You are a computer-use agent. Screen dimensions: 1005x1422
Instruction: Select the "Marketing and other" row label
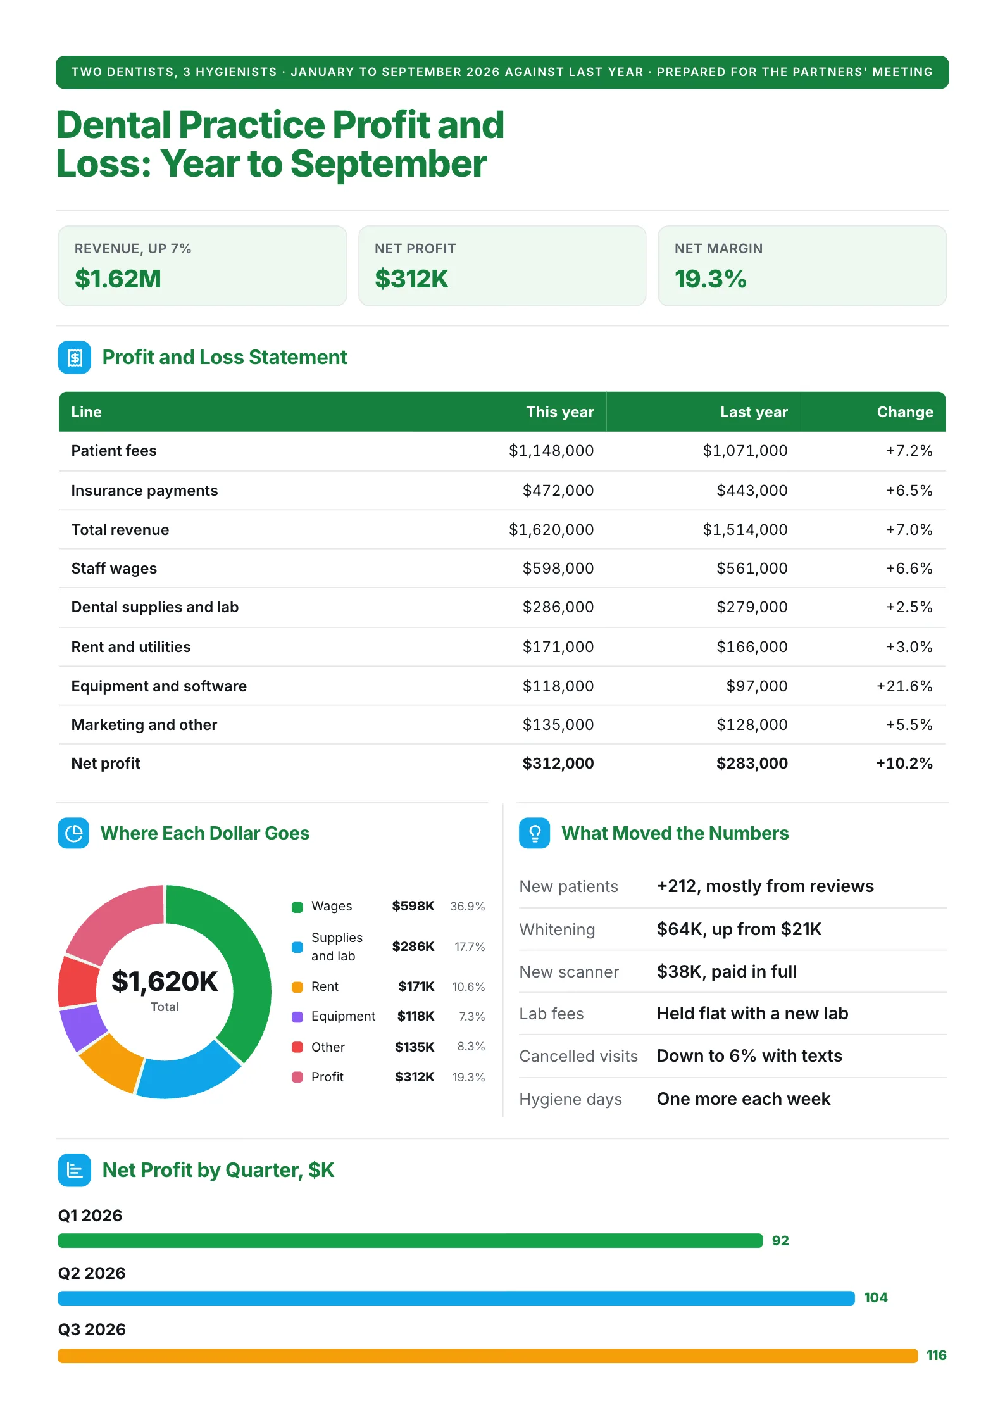pos(144,725)
